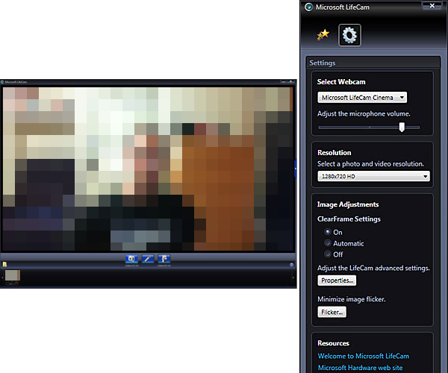Click the webcam live preview area

[x=148, y=169]
